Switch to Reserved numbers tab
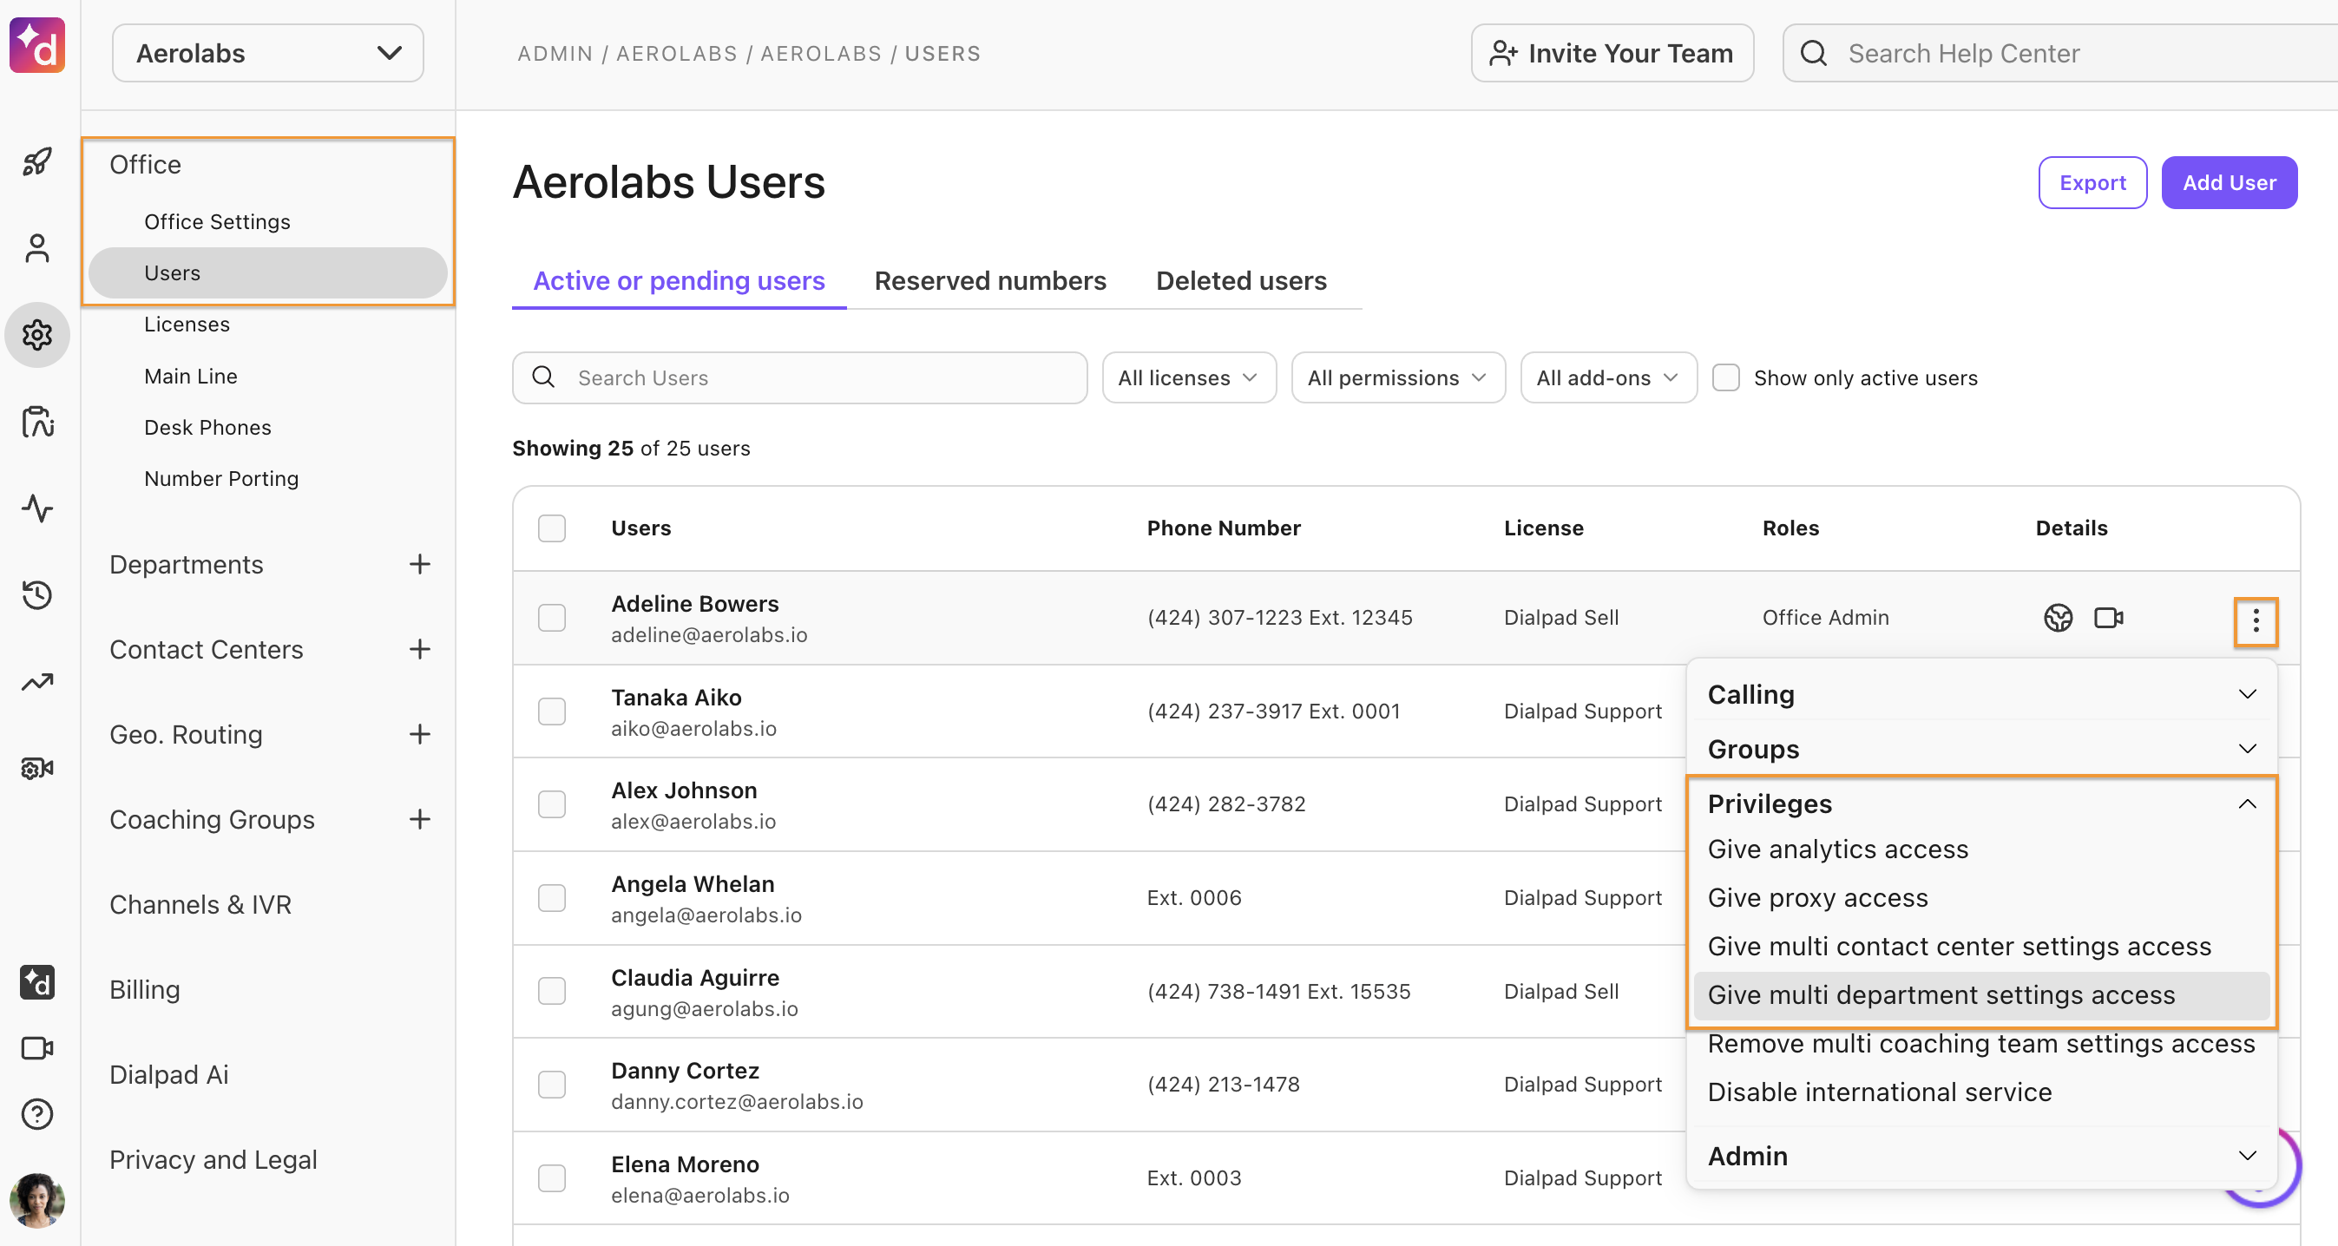This screenshot has width=2338, height=1246. (x=990, y=281)
